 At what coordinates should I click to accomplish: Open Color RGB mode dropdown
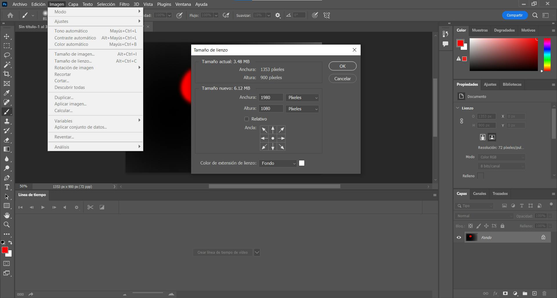(x=501, y=157)
